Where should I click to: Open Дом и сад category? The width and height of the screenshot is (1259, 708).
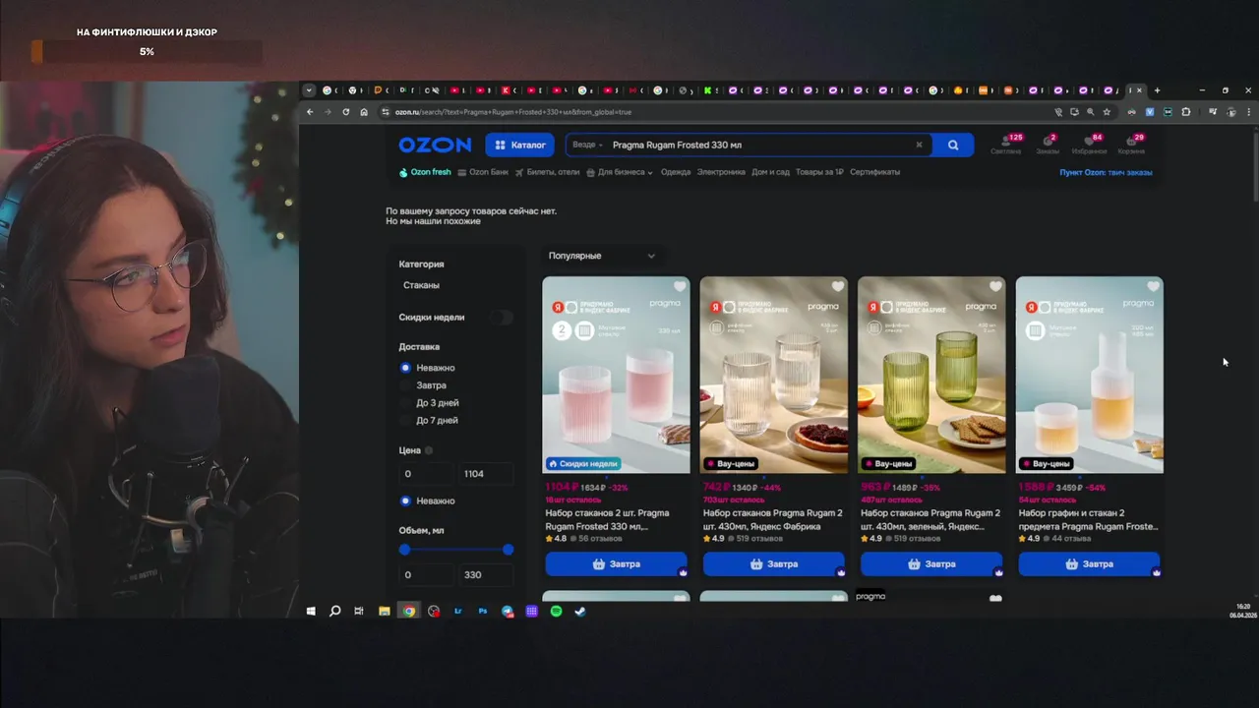point(771,172)
